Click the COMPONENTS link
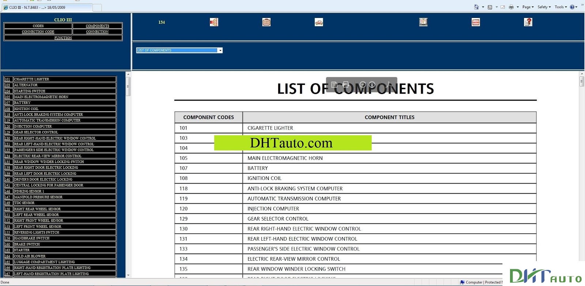 [97, 26]
